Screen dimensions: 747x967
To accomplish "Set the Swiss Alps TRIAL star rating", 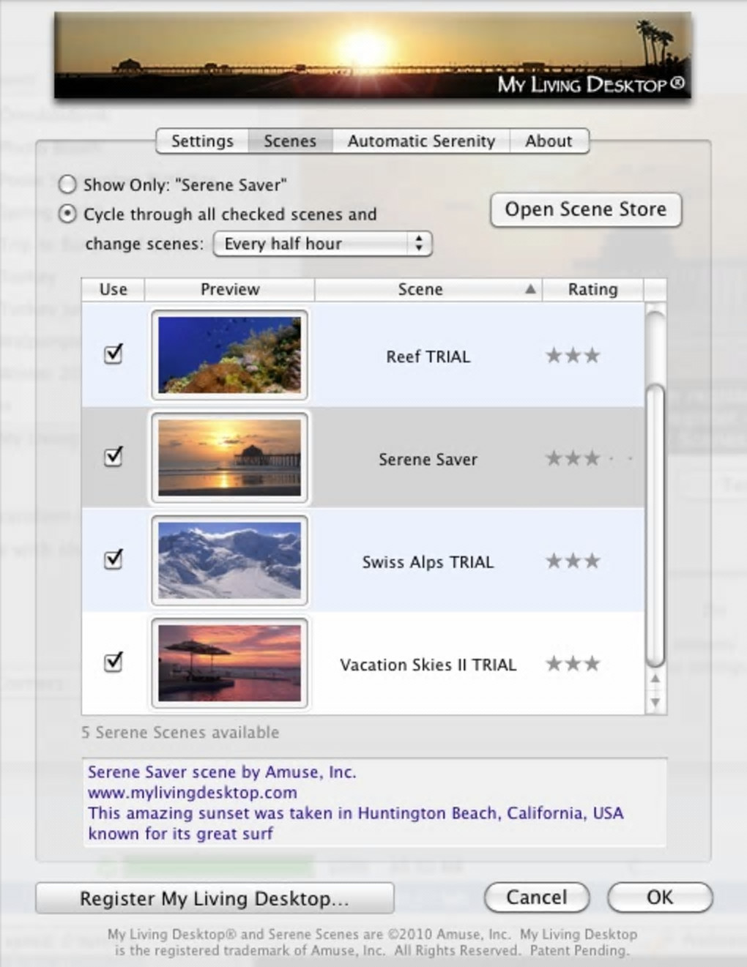I will 573,561.
